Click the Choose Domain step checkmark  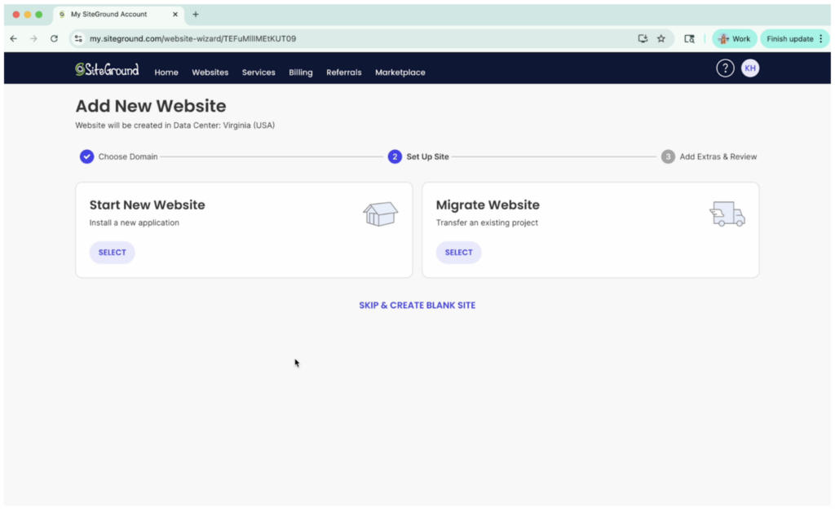point(86,156)
